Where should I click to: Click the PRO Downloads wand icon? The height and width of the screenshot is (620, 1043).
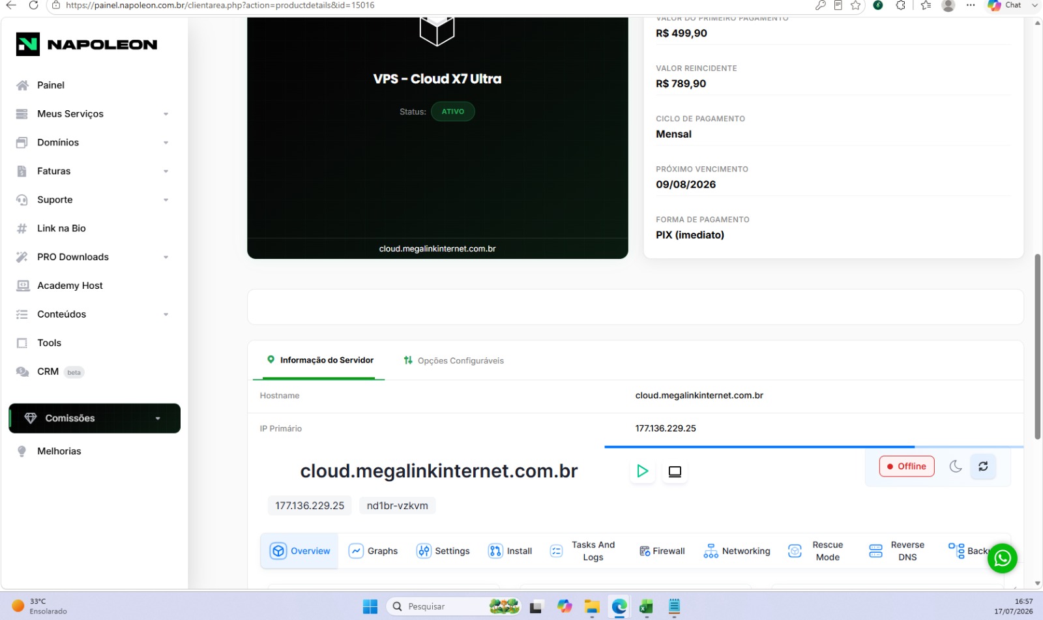pos(22,257)
